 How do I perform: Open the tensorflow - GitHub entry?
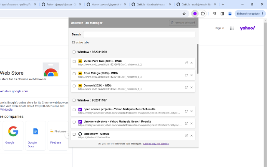(x=133, y=135)
